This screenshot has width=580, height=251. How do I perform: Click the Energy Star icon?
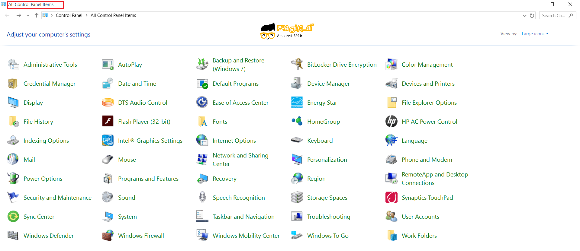point(297,103)
